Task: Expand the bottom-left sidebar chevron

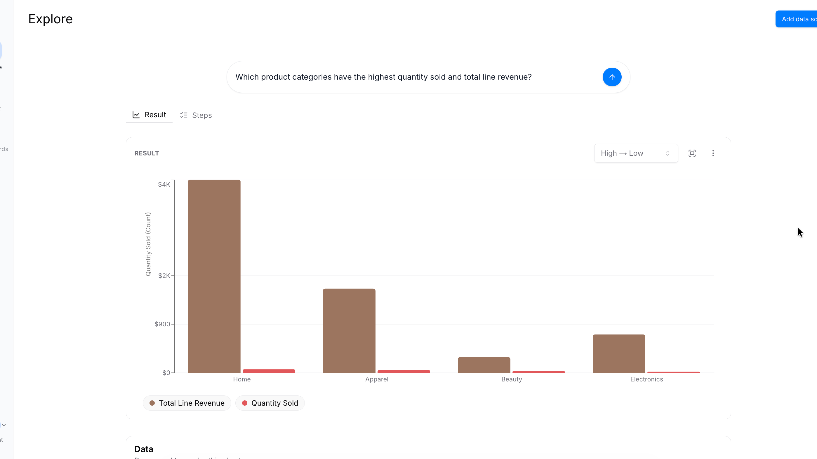Action: 4,425
